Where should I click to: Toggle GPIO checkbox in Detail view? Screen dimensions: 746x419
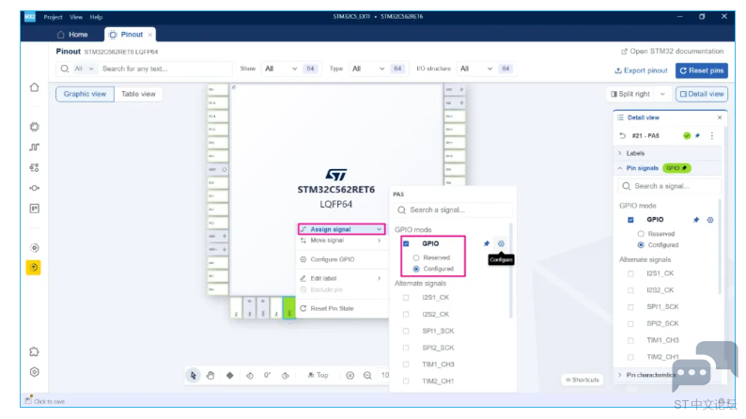coord(630,220)
